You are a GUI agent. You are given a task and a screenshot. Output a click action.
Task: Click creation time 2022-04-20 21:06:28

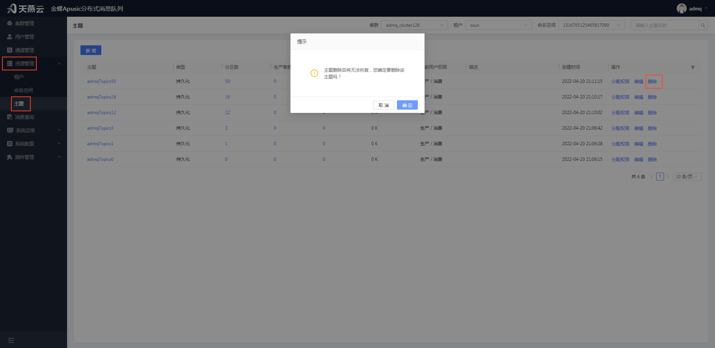pos(582,144)
